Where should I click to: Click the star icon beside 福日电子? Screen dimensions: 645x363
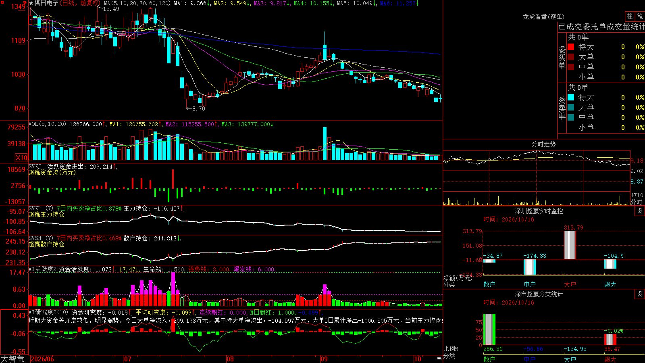pyautogui.click(x=31, y=3)
